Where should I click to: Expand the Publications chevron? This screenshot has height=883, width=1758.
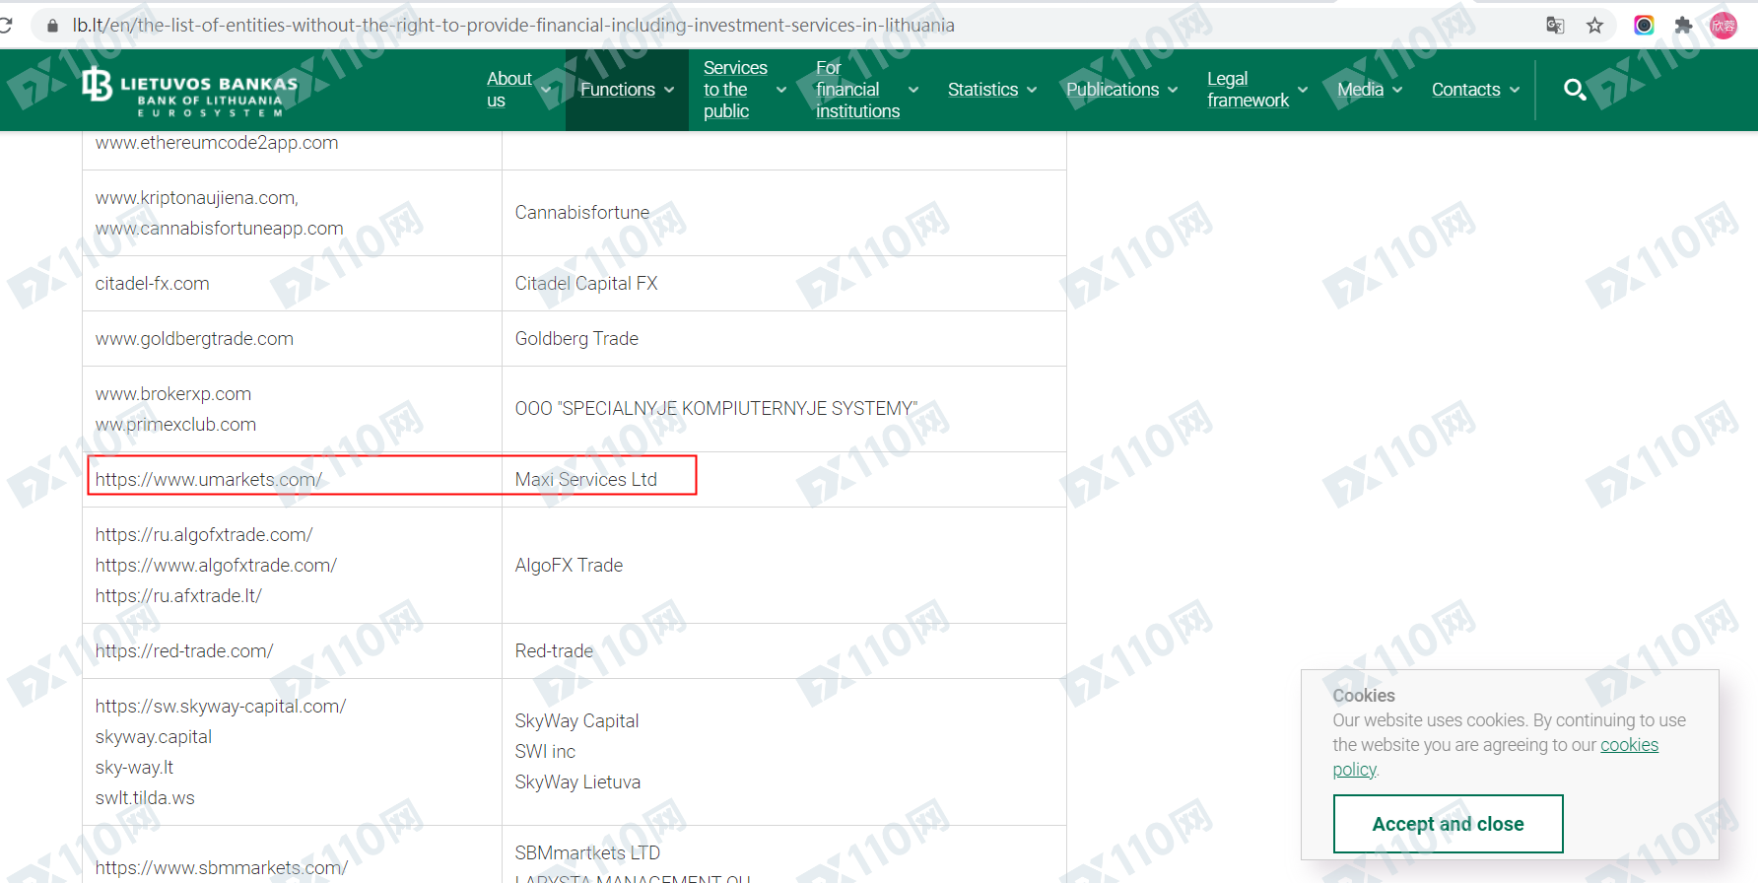[x=1173, y=90]
